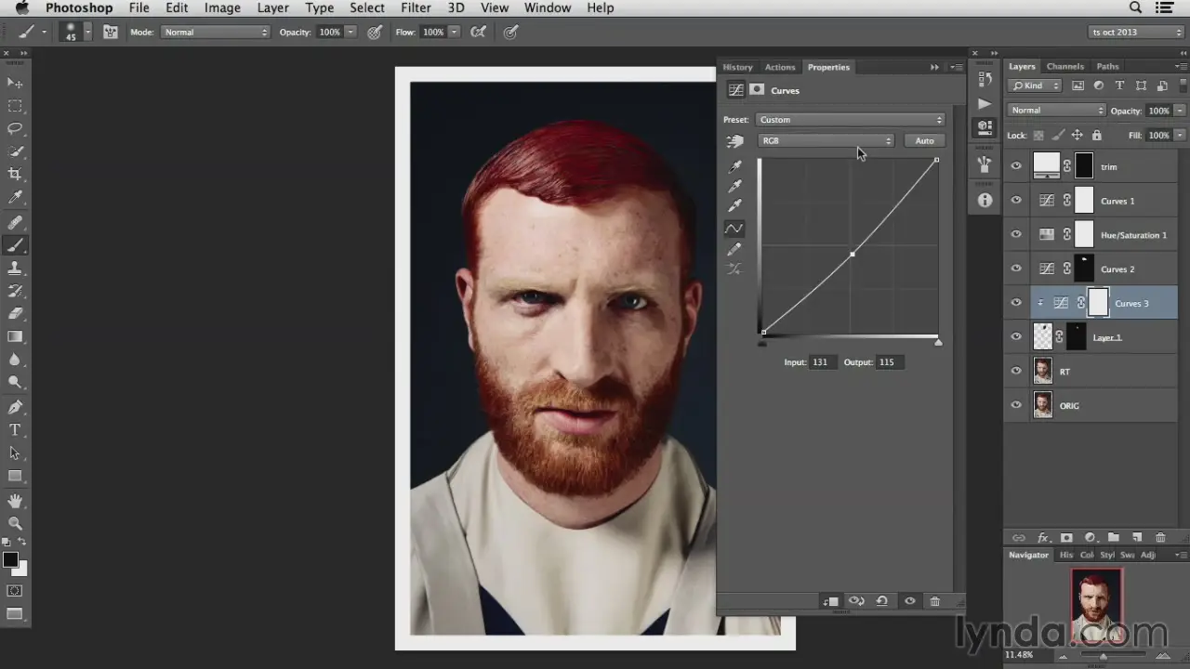The width and height of the screenshot is (1190, 669).
Task: Select the Crop tool
Action: tap(15, 174)
